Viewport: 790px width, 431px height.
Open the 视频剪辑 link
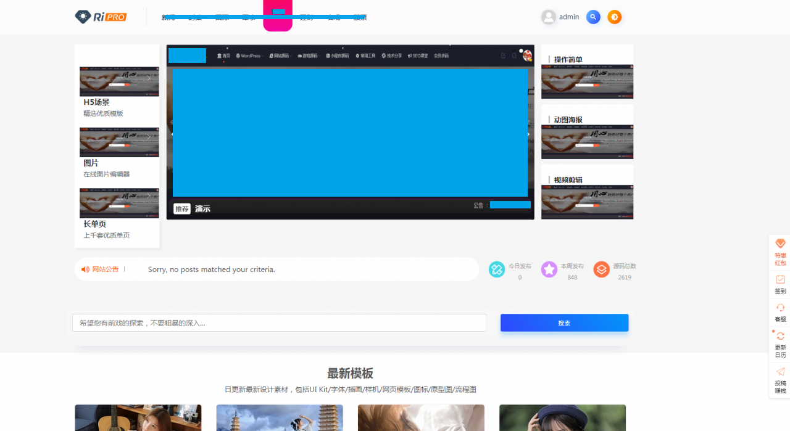pyautogui.click(x=568, y=180)
